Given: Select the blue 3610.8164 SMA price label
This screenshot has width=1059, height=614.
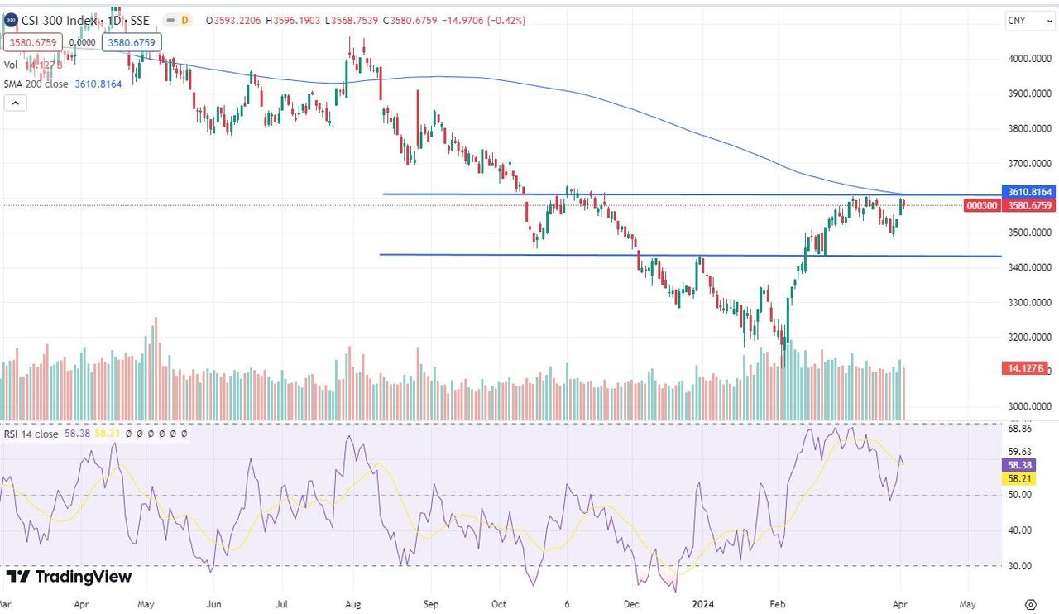Looking at the screenshot, I should (x=1028, y=192).
